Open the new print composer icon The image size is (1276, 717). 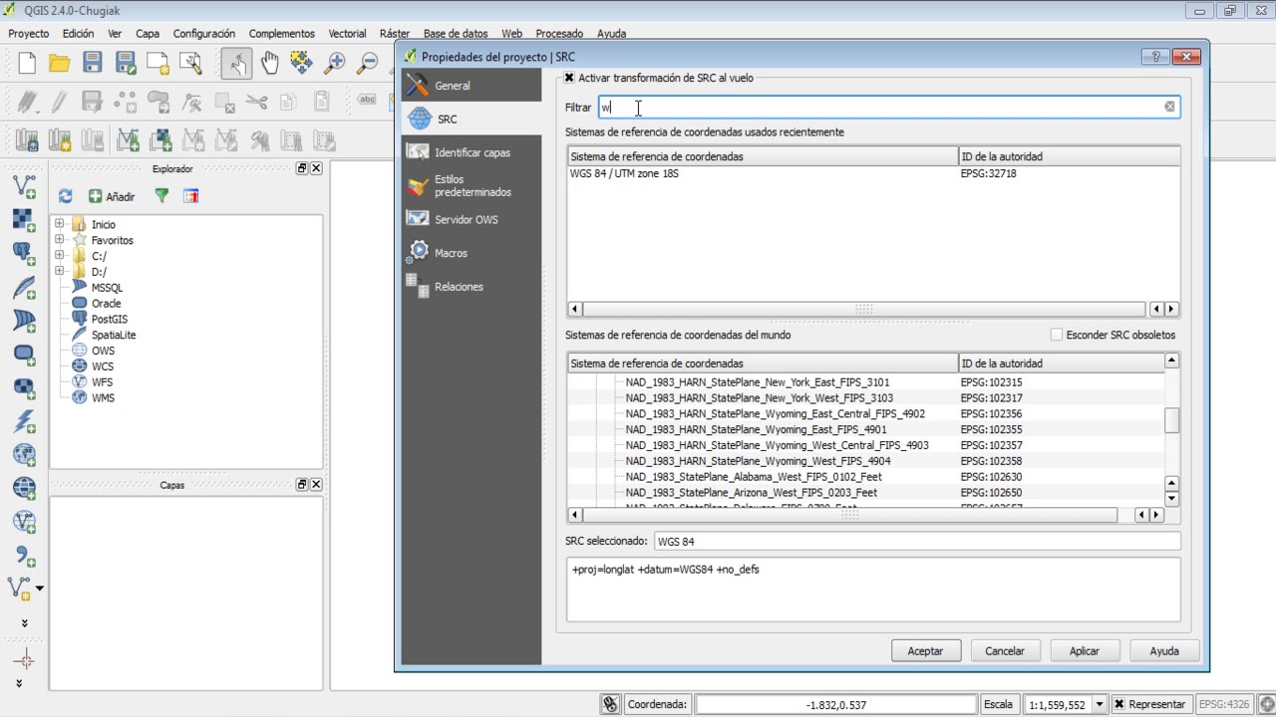pyautogui.click(x=159, y=63)
